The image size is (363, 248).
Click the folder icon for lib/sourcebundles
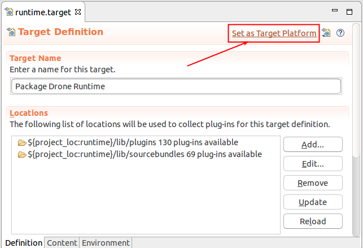pos(22,154)
